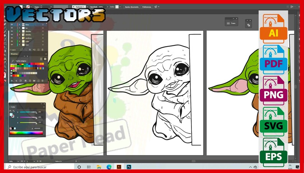304x173 pixels.
Task: Click the create new sublayer icon
Action: pos(34,50)
